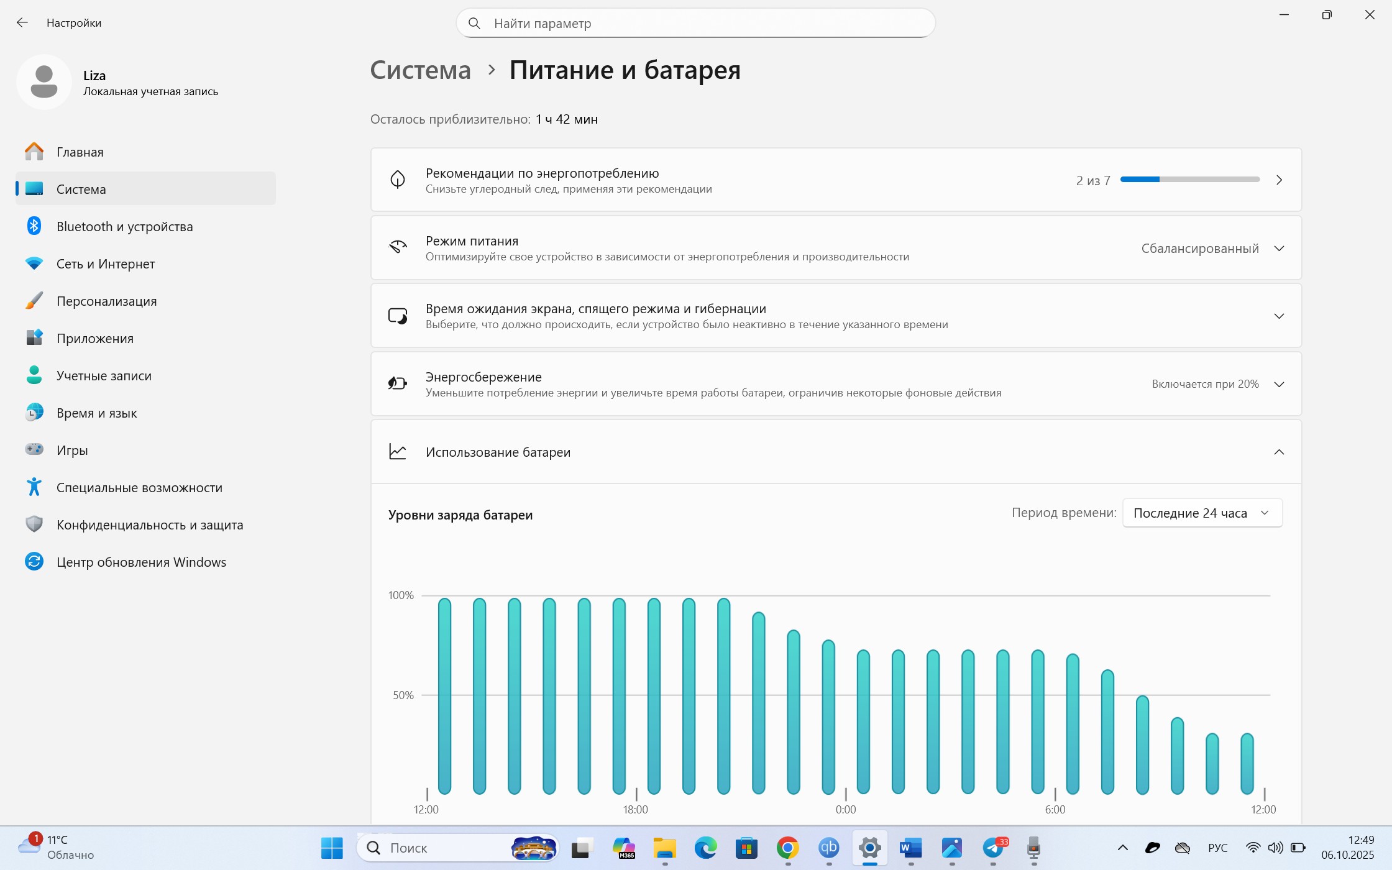The height and width of the screenshot is (870, 1392).
Task: Open the Главная home section
Action: (145, 152)
